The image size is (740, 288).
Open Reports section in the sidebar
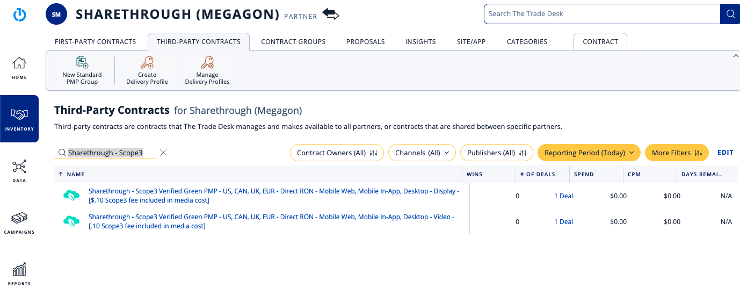[x=19, y=274]
